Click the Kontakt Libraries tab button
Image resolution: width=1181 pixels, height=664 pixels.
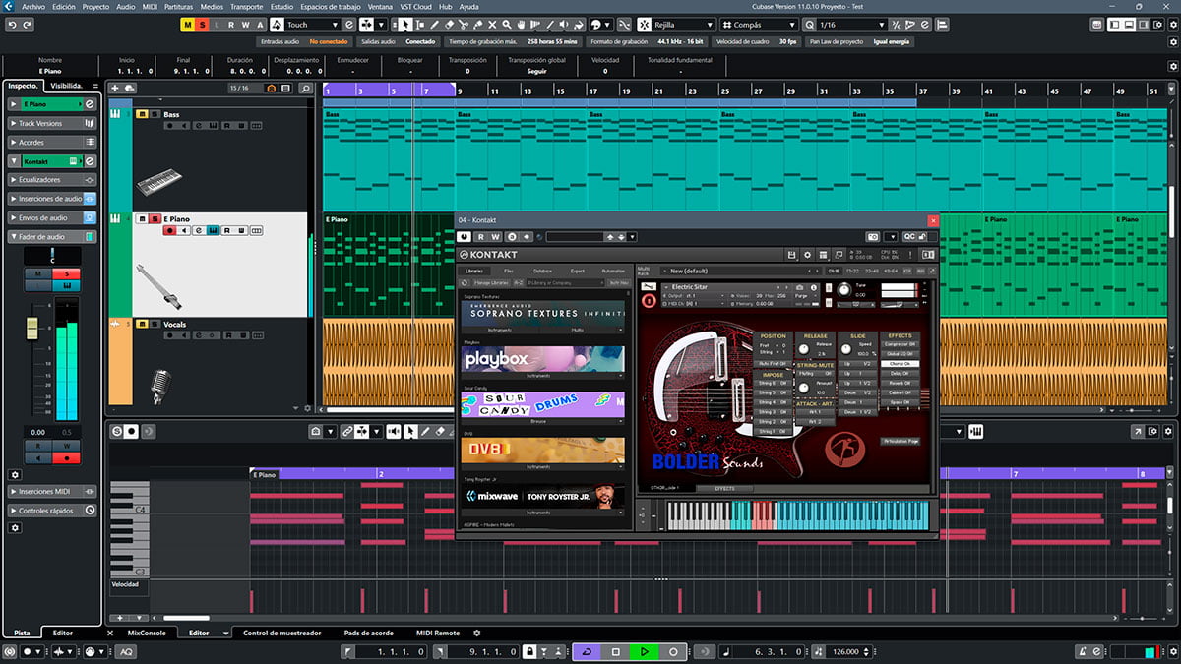pyautogui.click(x=474, y=271)
